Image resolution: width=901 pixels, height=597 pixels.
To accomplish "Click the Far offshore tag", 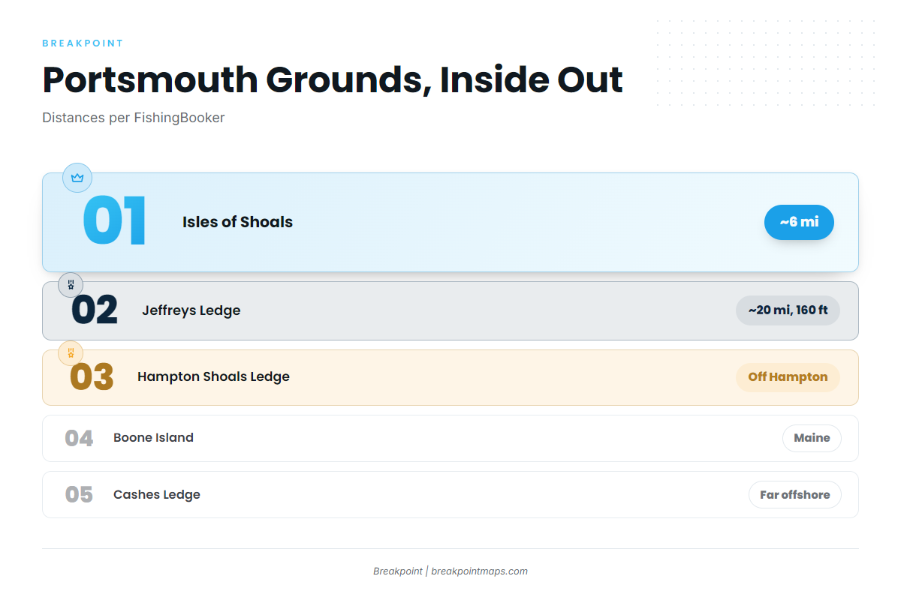I will point(795,495).
